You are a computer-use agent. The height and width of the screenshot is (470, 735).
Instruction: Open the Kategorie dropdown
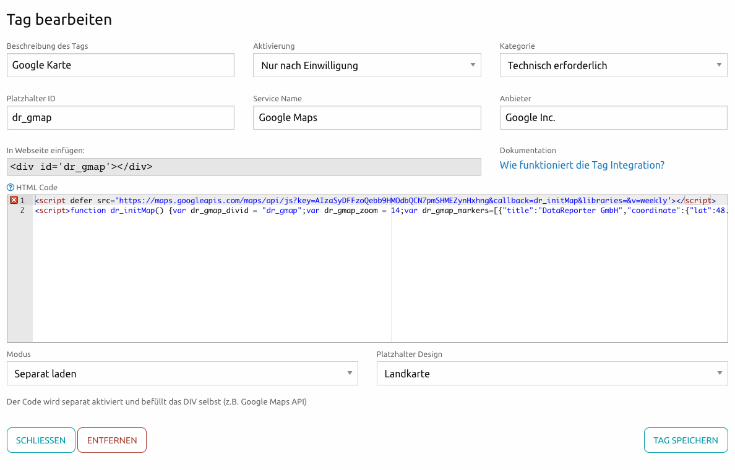[x=719, y=65]
